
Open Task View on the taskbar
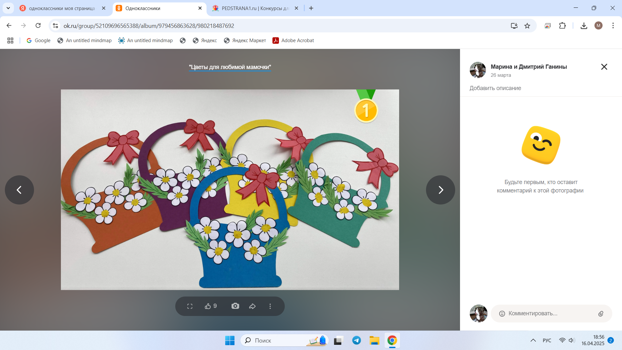click(338, 341)
